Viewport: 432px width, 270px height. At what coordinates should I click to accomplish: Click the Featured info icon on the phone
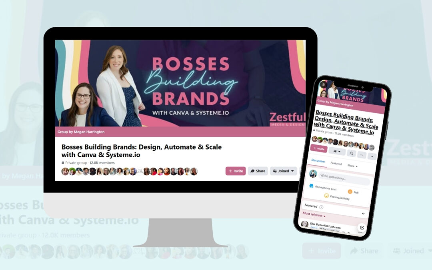pos(321,207)
